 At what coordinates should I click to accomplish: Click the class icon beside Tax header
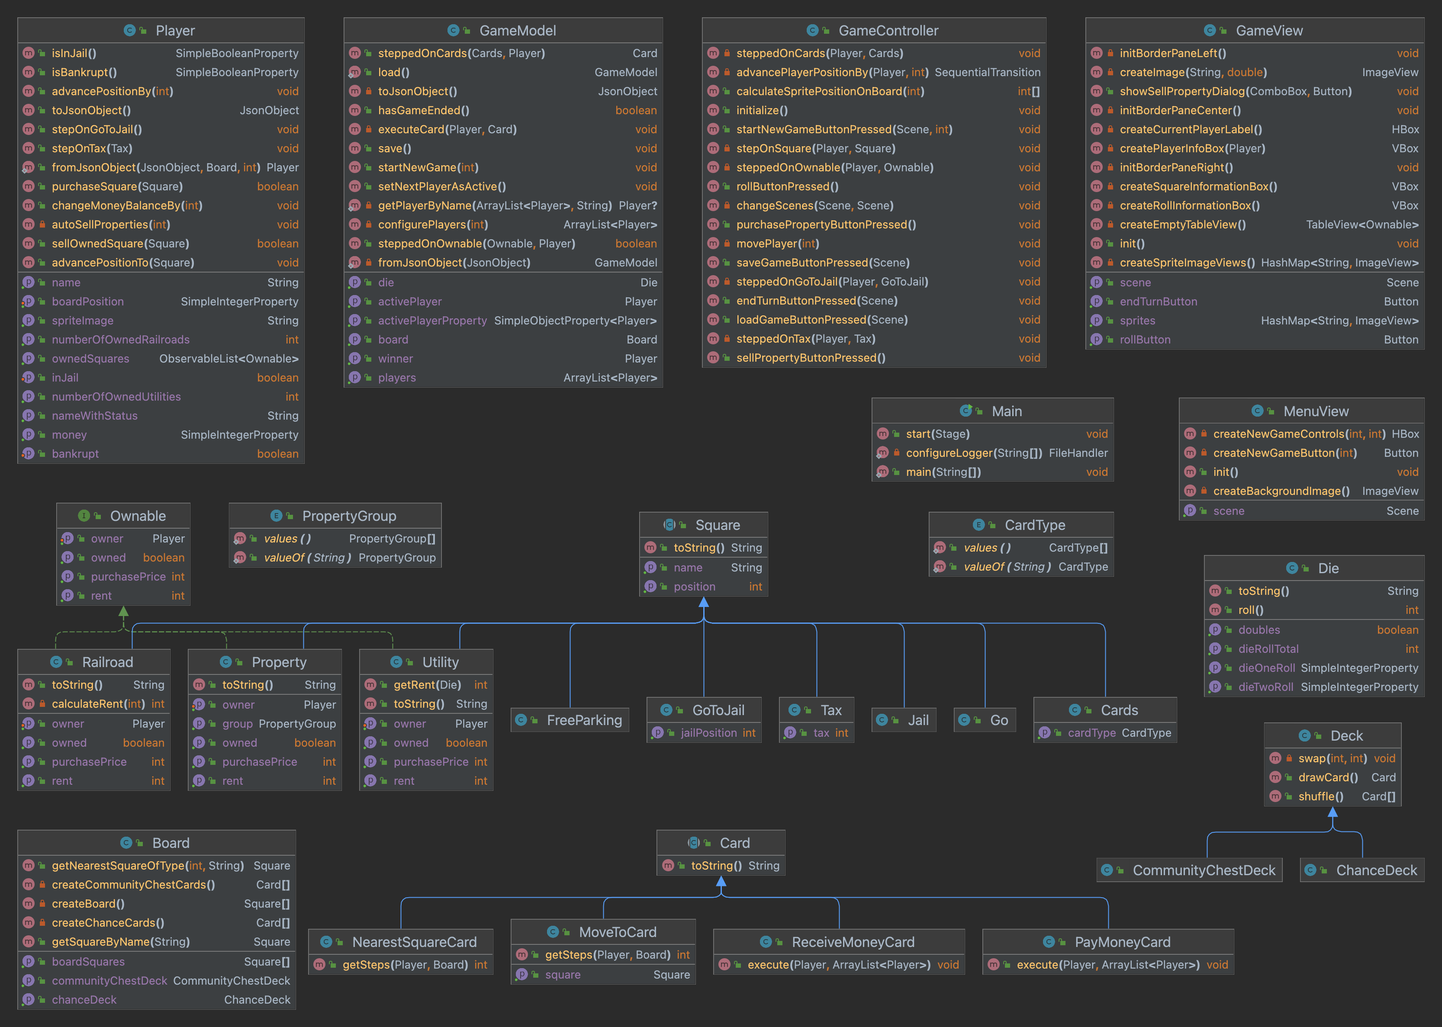[795, 710]
